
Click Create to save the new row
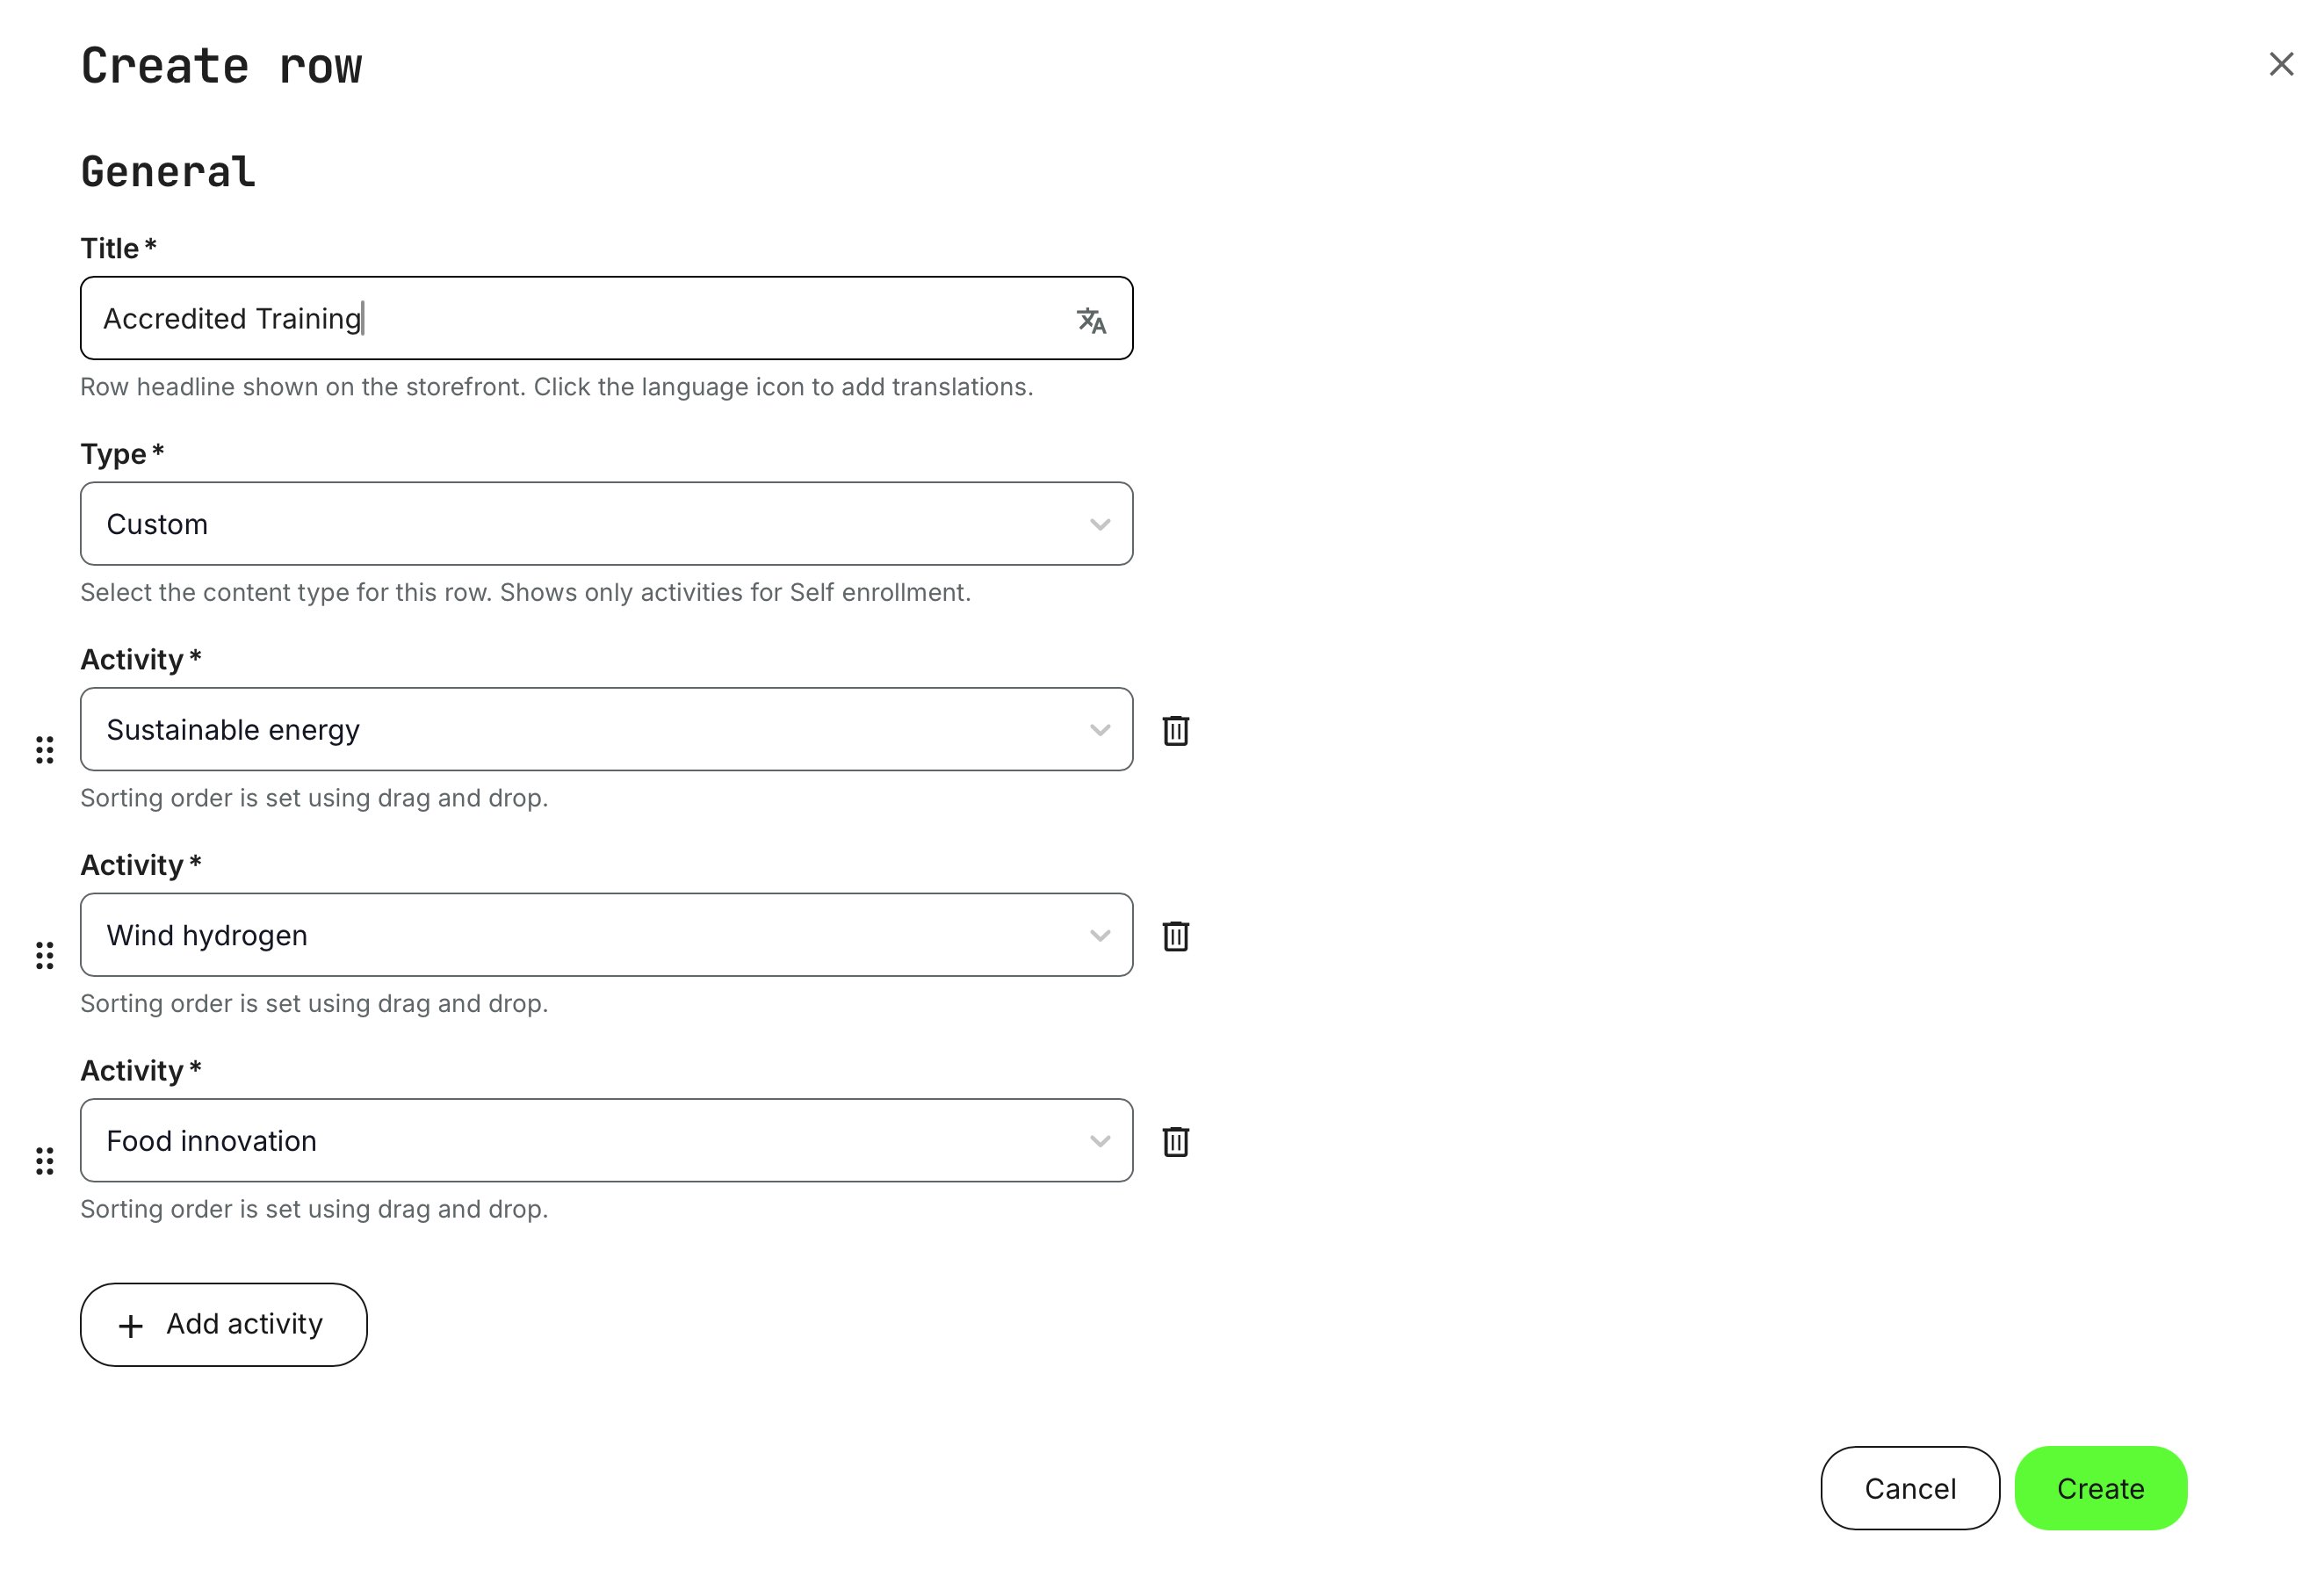click(x=2100, y=1488)
